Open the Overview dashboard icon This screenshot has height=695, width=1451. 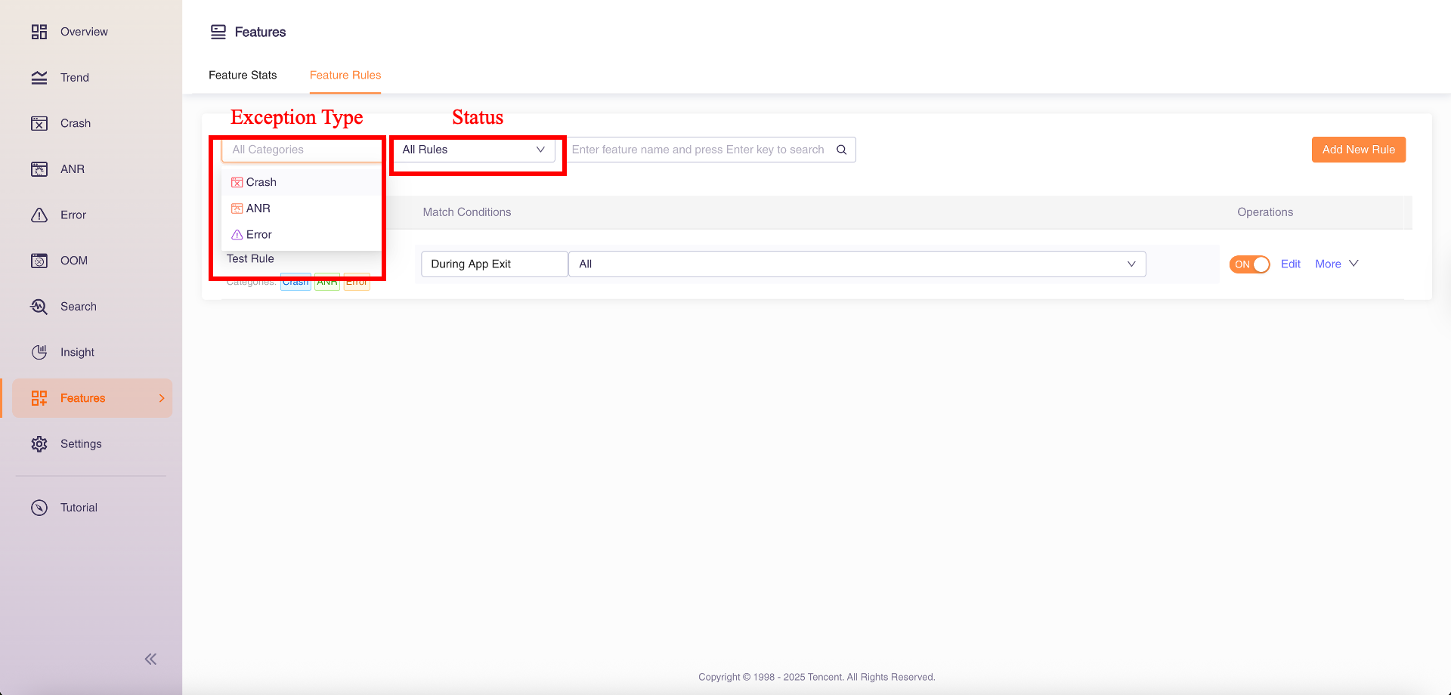39,32
